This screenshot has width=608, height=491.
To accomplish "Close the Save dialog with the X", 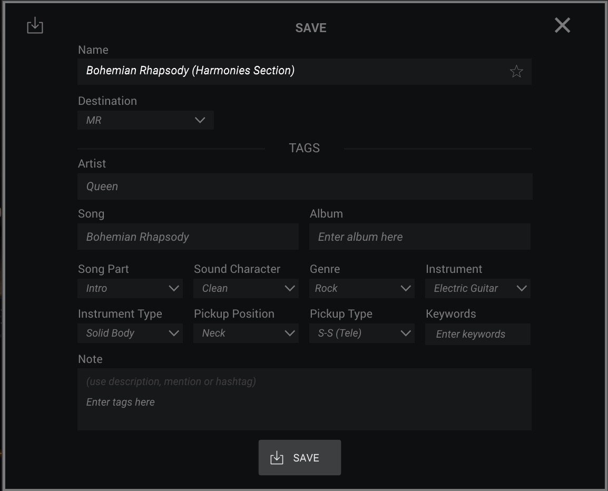I will pyautogui.click(x=562, y=25).
